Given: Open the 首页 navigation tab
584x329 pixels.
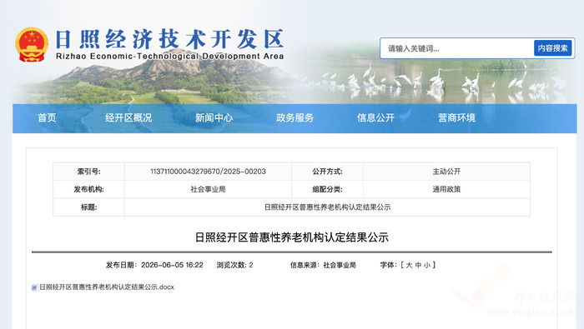Looking at the screenshot, I should click(47, 117).
